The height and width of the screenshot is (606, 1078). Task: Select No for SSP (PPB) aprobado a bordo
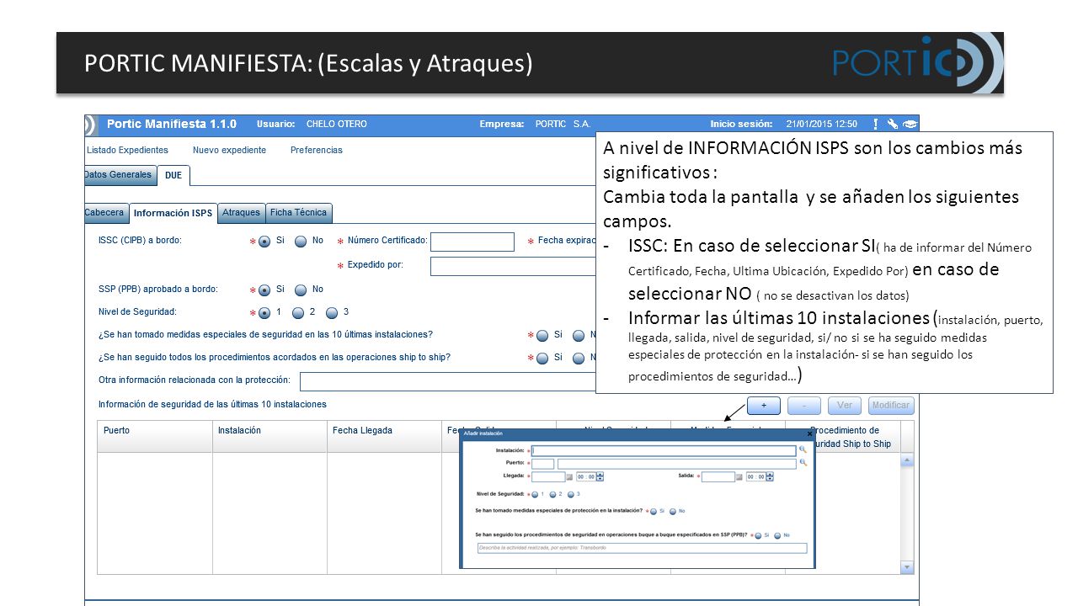coord(301,290)
